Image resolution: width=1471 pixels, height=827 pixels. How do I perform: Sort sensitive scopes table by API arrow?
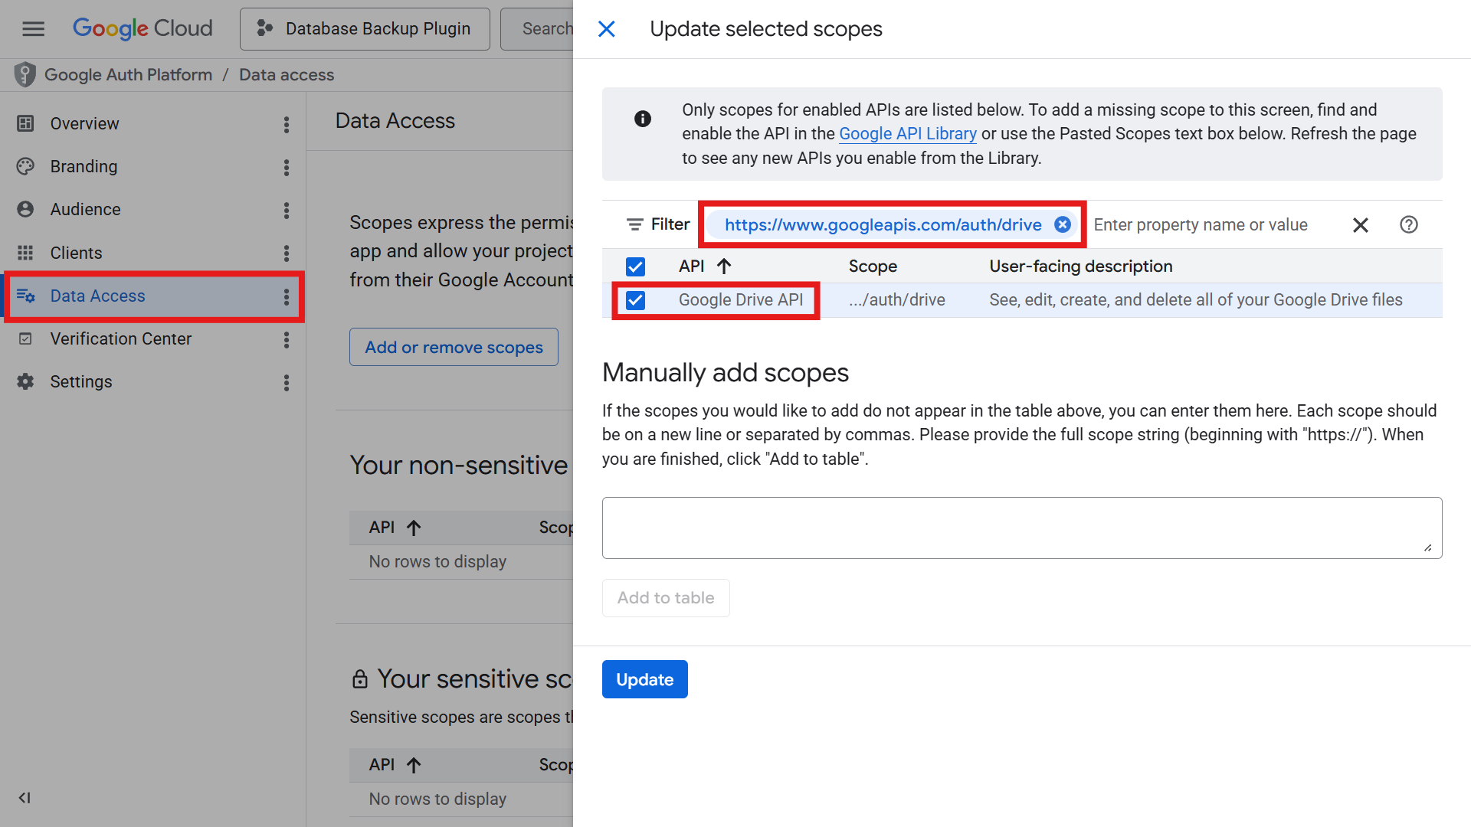(414, 765)
